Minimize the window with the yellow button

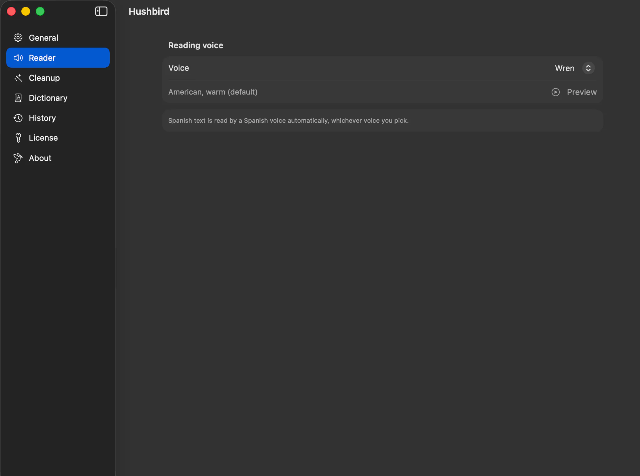(26, 12)
